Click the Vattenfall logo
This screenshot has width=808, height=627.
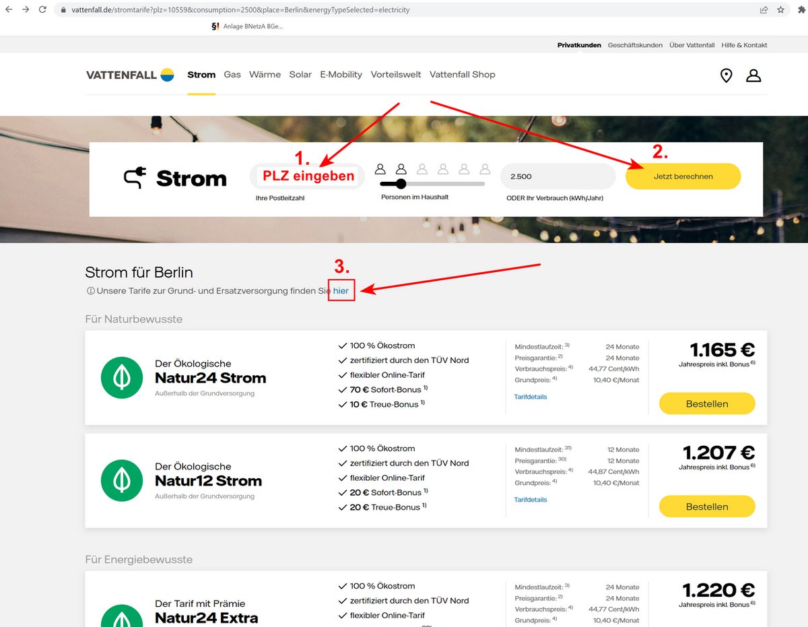[x=130, y=75]
